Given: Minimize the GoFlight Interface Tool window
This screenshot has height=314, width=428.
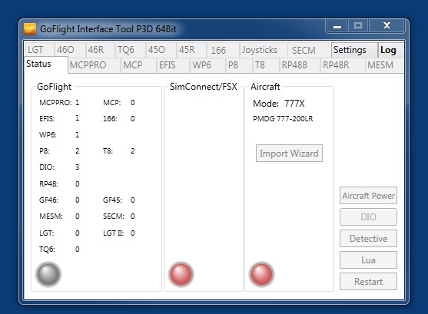Looking at the screenshot, I should pos(337,26).
